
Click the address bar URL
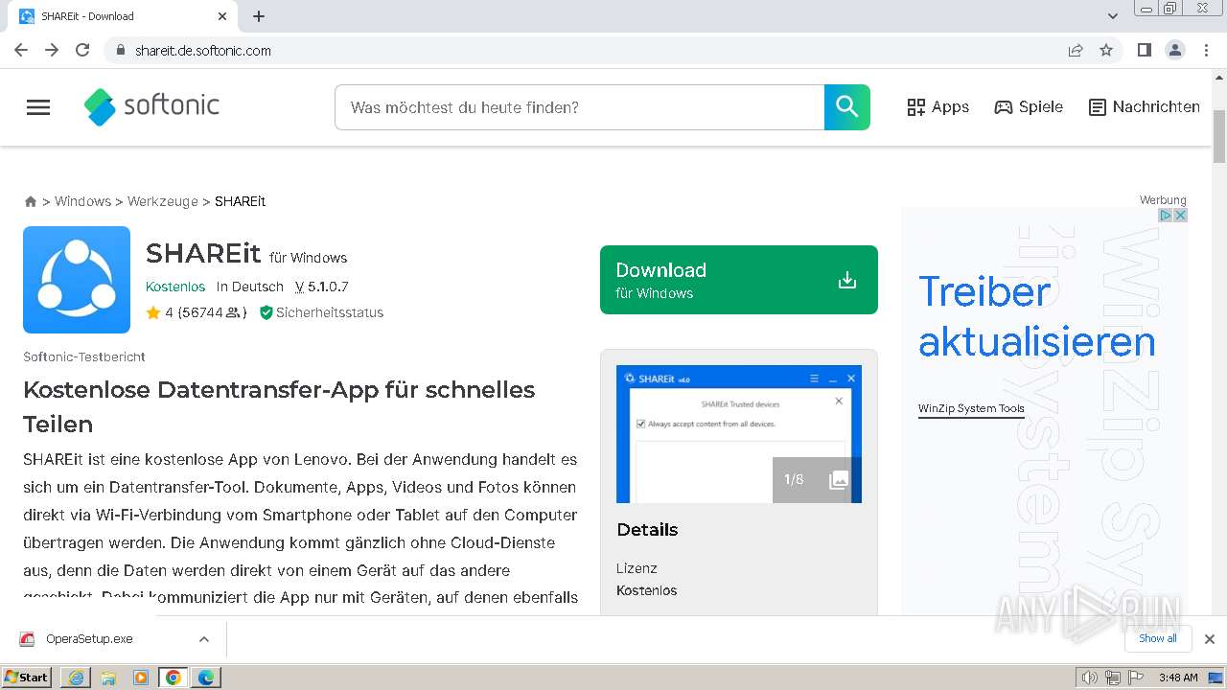(x=203, y=50)
